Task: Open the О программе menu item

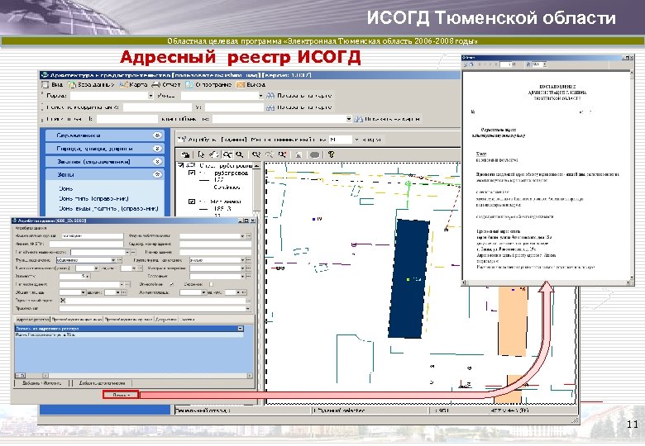Action: pos(208,84)
